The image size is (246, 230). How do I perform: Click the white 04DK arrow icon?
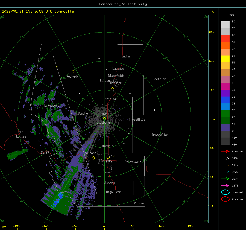tap(225, 158)
